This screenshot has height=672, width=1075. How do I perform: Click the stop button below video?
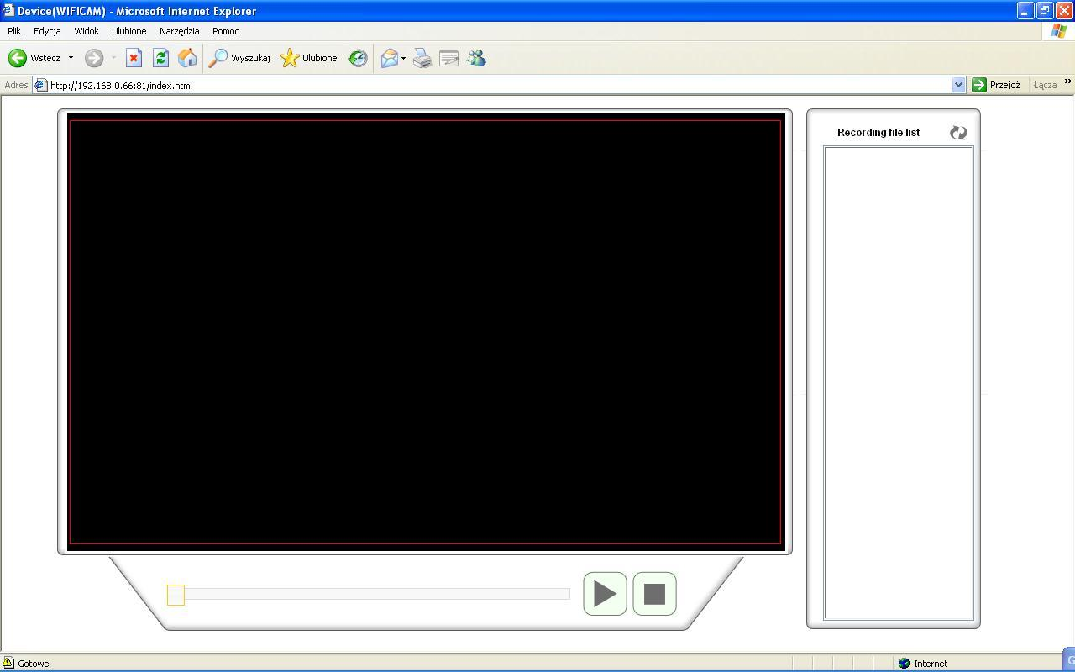[654, 594]
